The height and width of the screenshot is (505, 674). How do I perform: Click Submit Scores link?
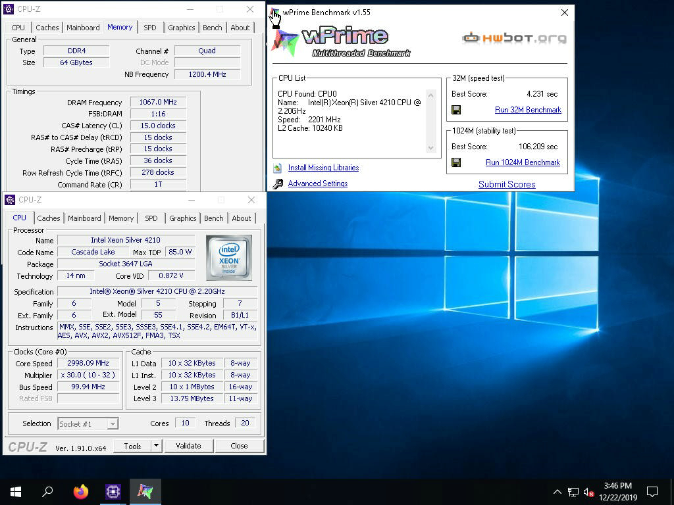pyautogui.click(x=507, y=184)
